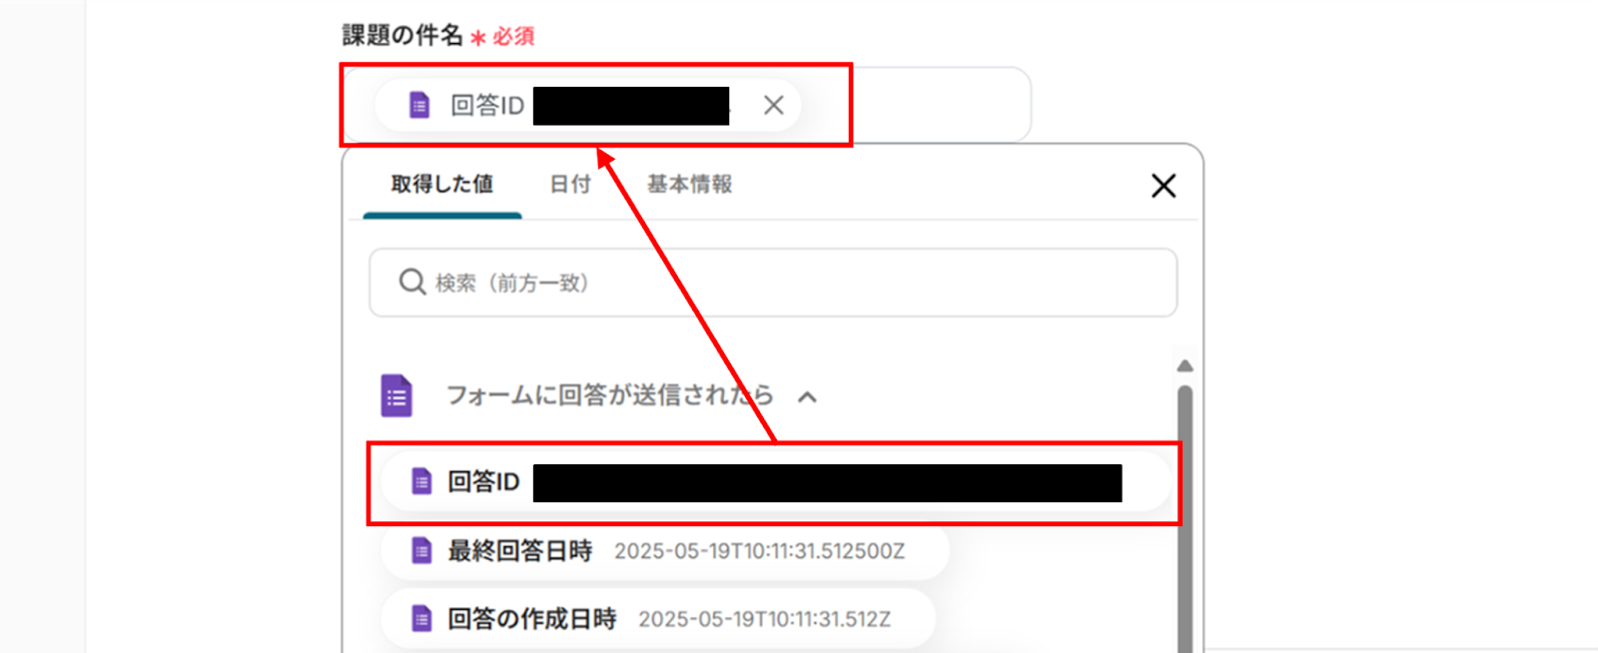Click the value list scrollbar thumb
Screen dimensions: 1598x653
click(x=1185, y=519)
